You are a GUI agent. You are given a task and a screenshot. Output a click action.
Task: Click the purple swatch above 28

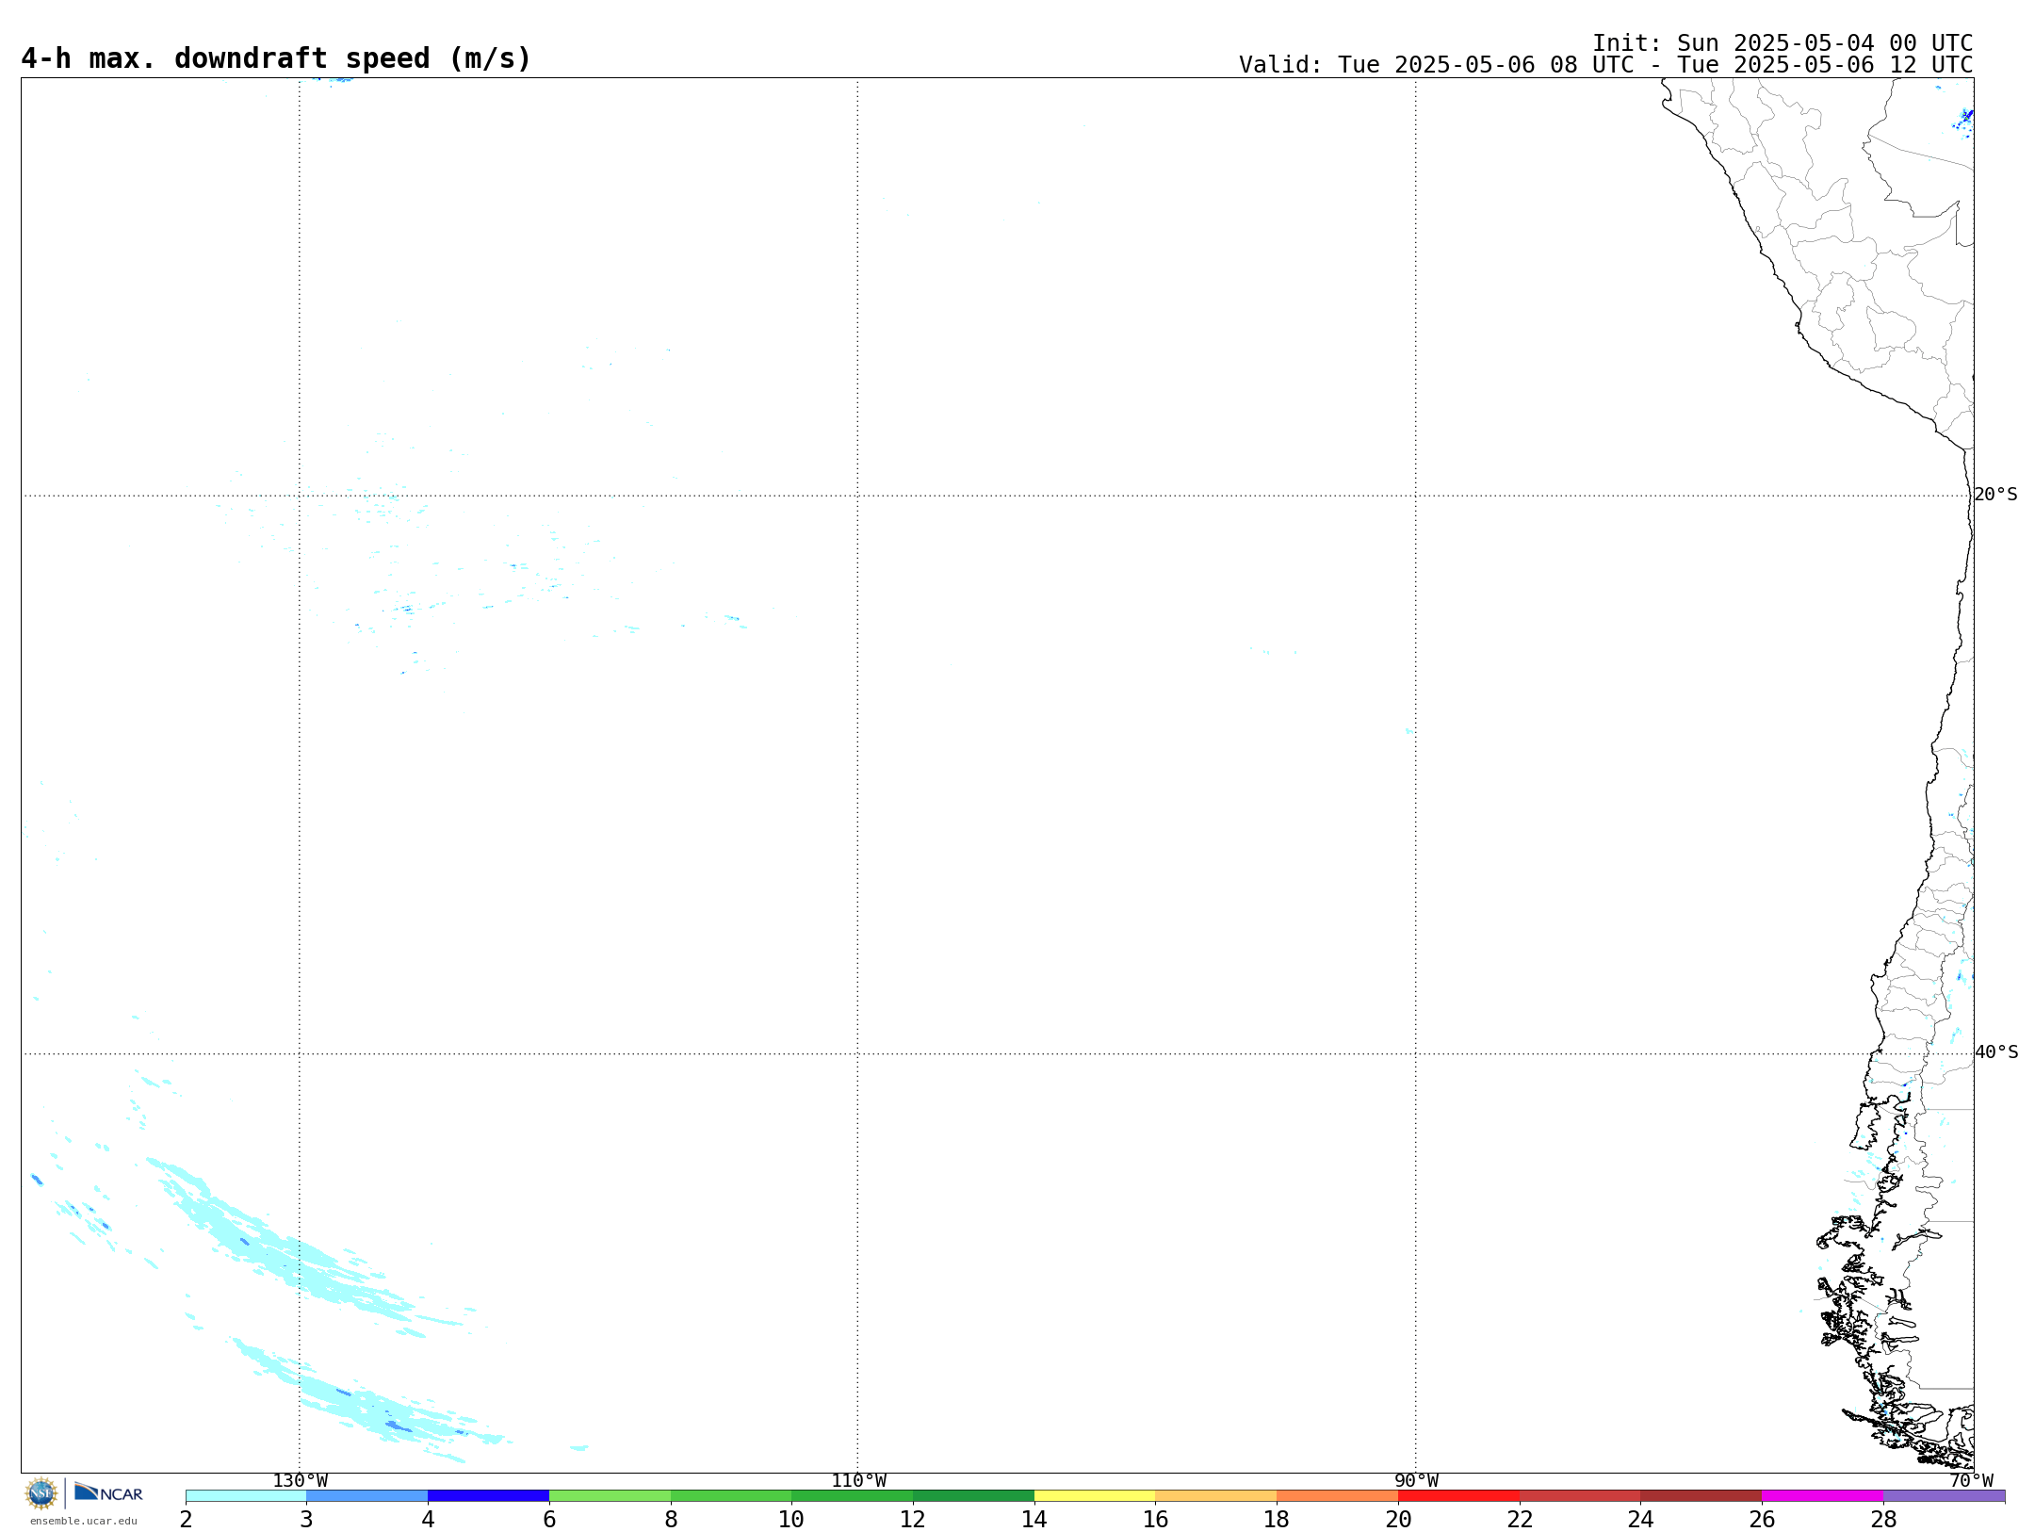pos(1945,1496)
